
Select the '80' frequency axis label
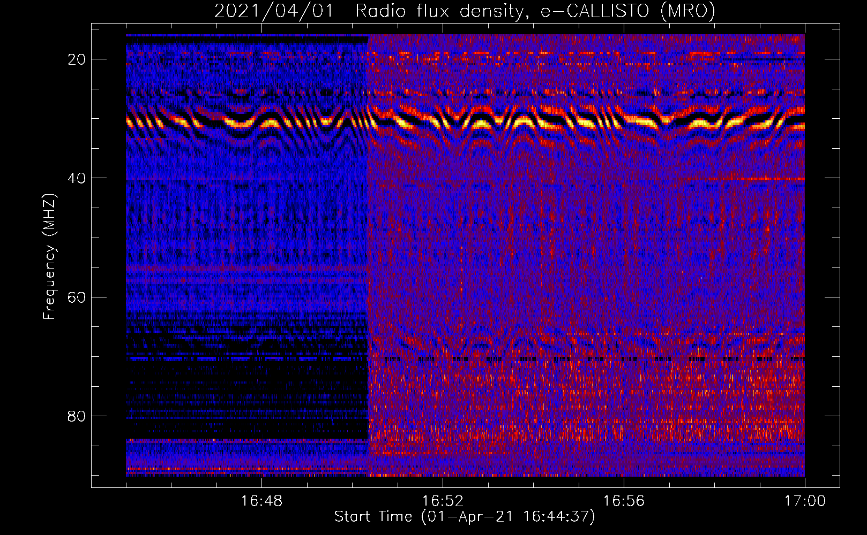click(77, 416)
